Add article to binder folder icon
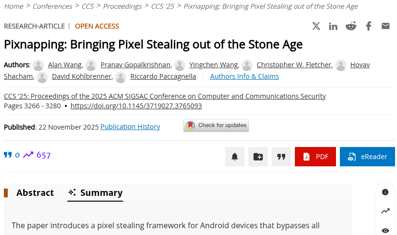Image resolution: width=397 pixels, height=235 pixels. 258,157
